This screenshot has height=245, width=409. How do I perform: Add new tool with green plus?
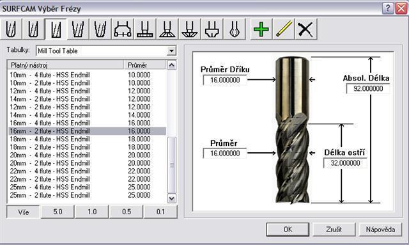coord(261,29)
